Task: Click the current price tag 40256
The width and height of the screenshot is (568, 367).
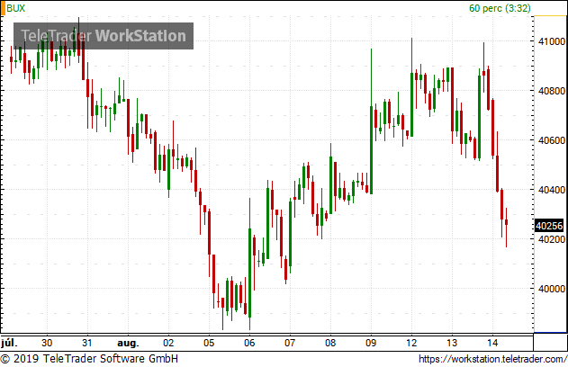Action: tap(549, 226)
